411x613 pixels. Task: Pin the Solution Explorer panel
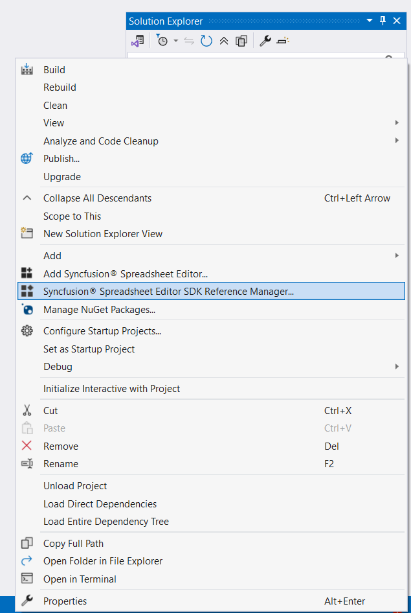(382, 20)
